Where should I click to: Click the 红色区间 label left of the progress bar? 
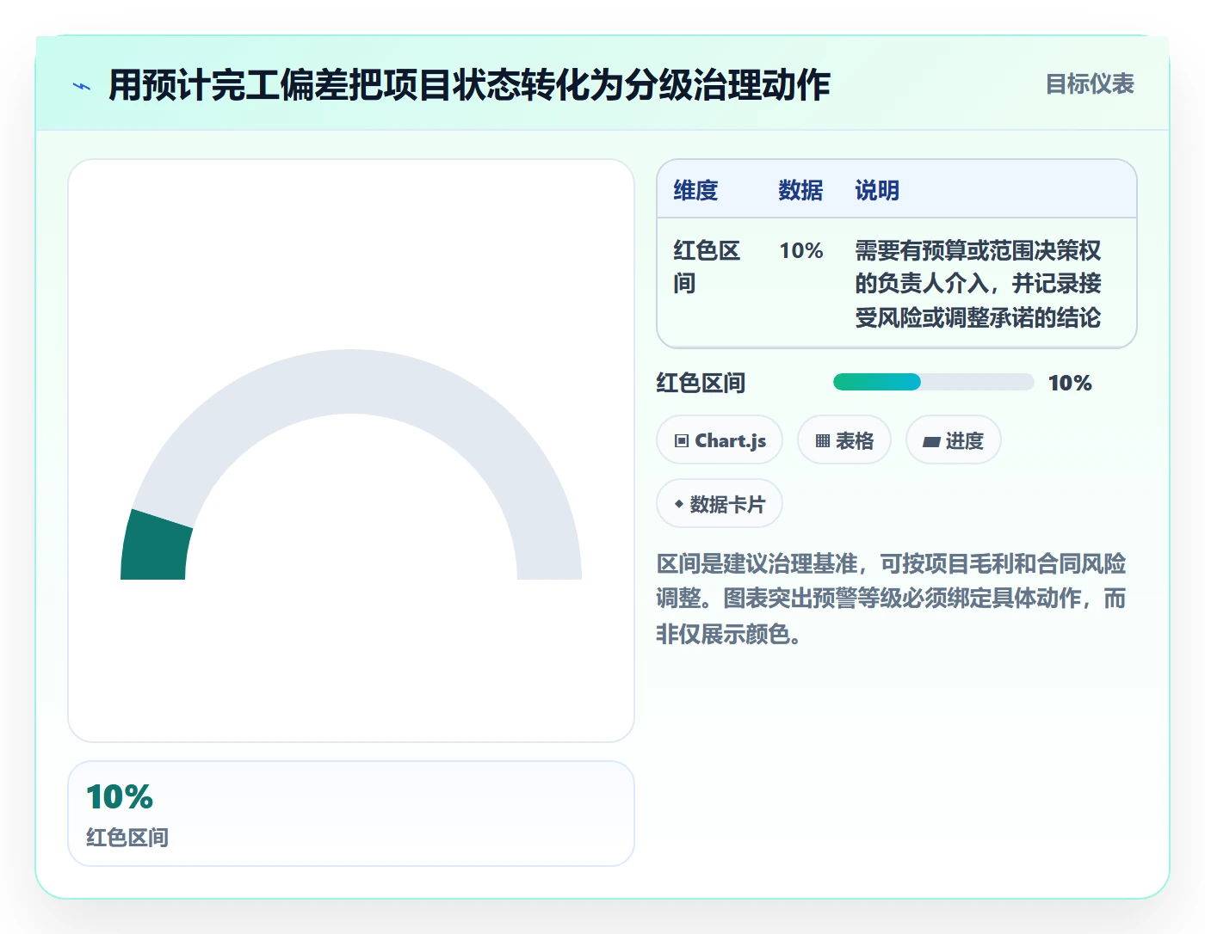(x=701, y=383)
